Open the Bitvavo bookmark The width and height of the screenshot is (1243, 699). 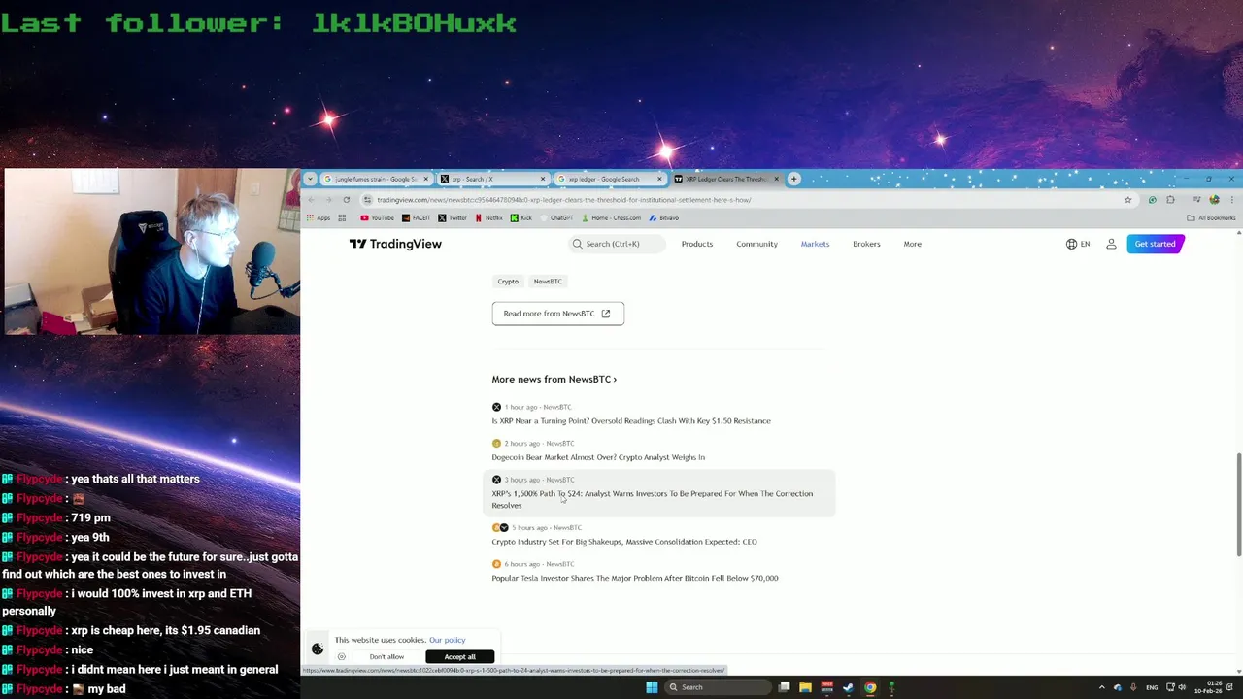click(x=663, y=217)
